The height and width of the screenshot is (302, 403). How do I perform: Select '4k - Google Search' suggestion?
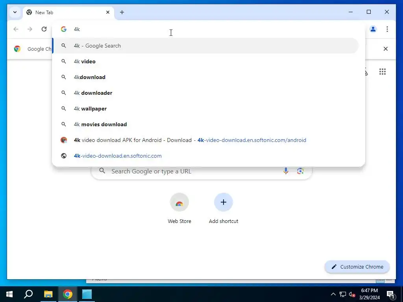coord(205,46)
